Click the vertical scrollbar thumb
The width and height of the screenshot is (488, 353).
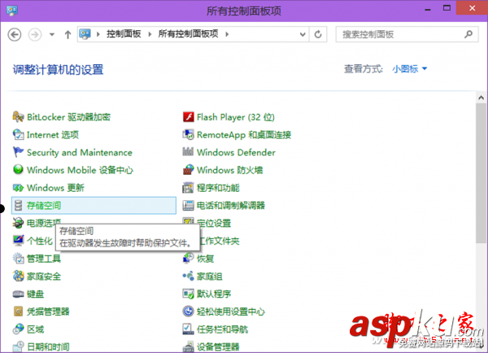[x=481, y=173]
